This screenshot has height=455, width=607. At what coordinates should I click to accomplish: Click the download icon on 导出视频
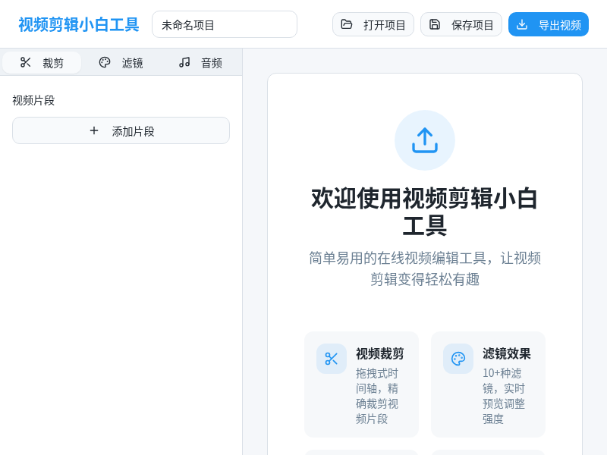pos(522,24)
